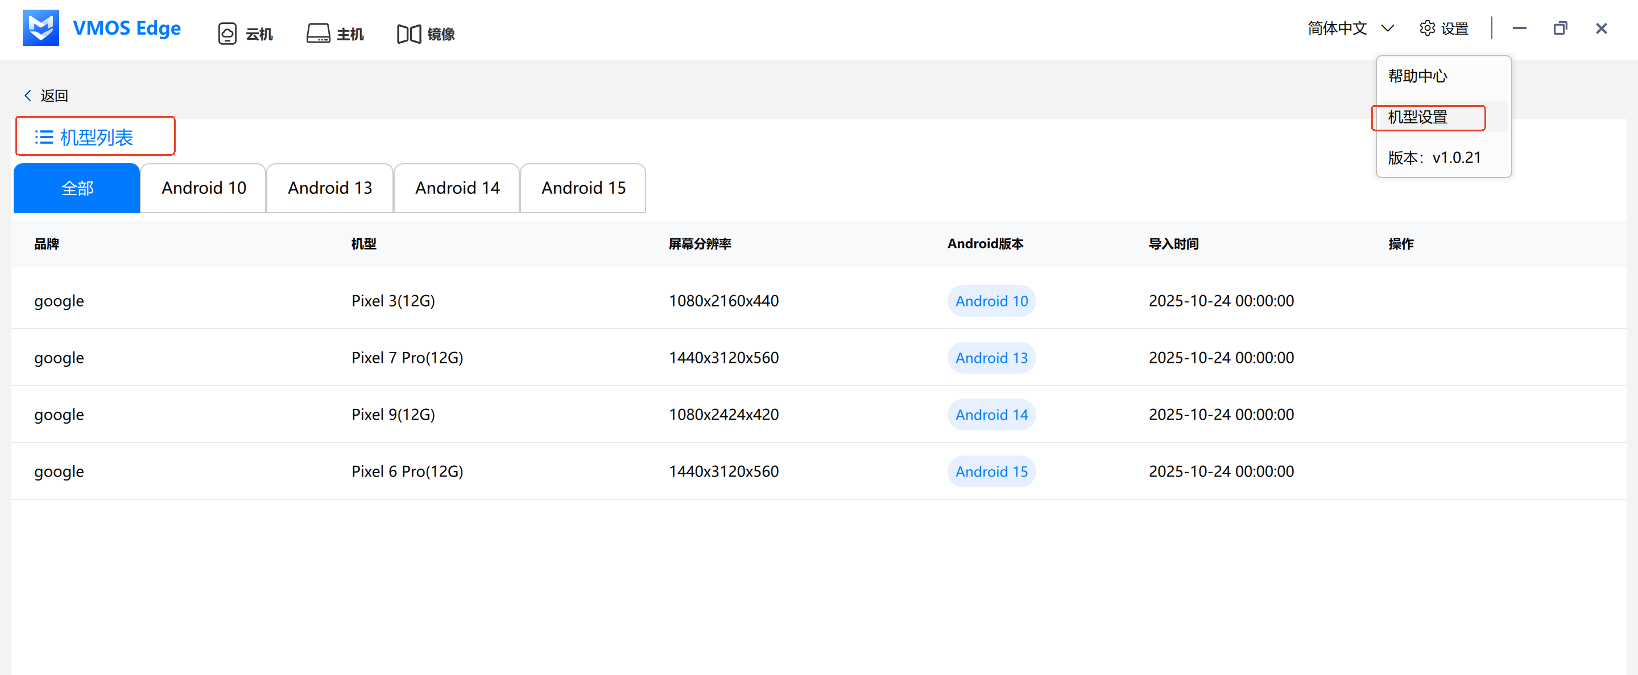Open the Android 10 badge for Pixel 3
The height and width of the screenshot is (675, 1638).
(991, 301)
